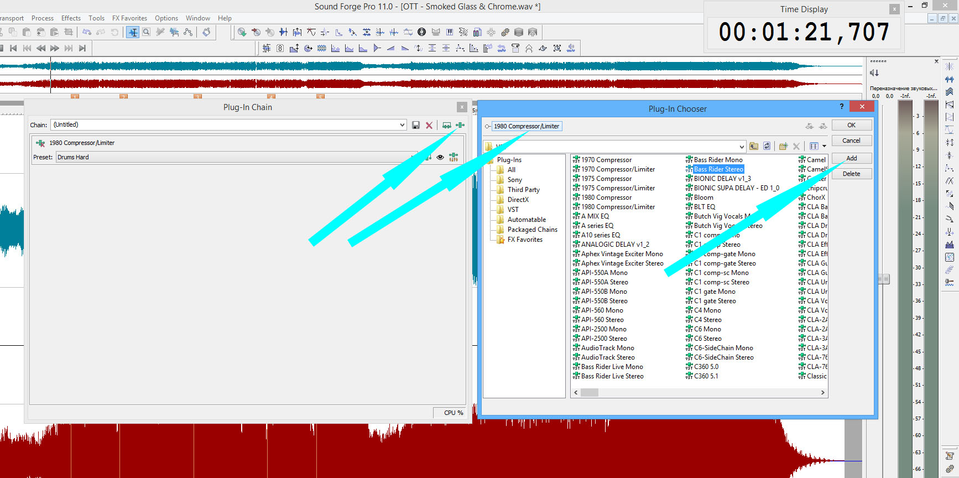Open the Effects menu
This screenshot has height=478, width=959.
(x=71, y=18)
